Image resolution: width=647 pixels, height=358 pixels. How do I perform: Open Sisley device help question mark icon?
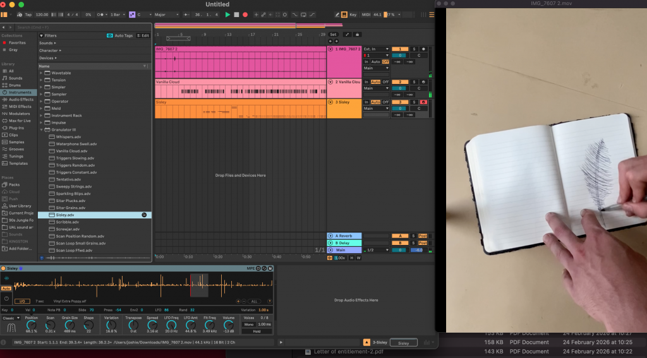pos(269,302)
